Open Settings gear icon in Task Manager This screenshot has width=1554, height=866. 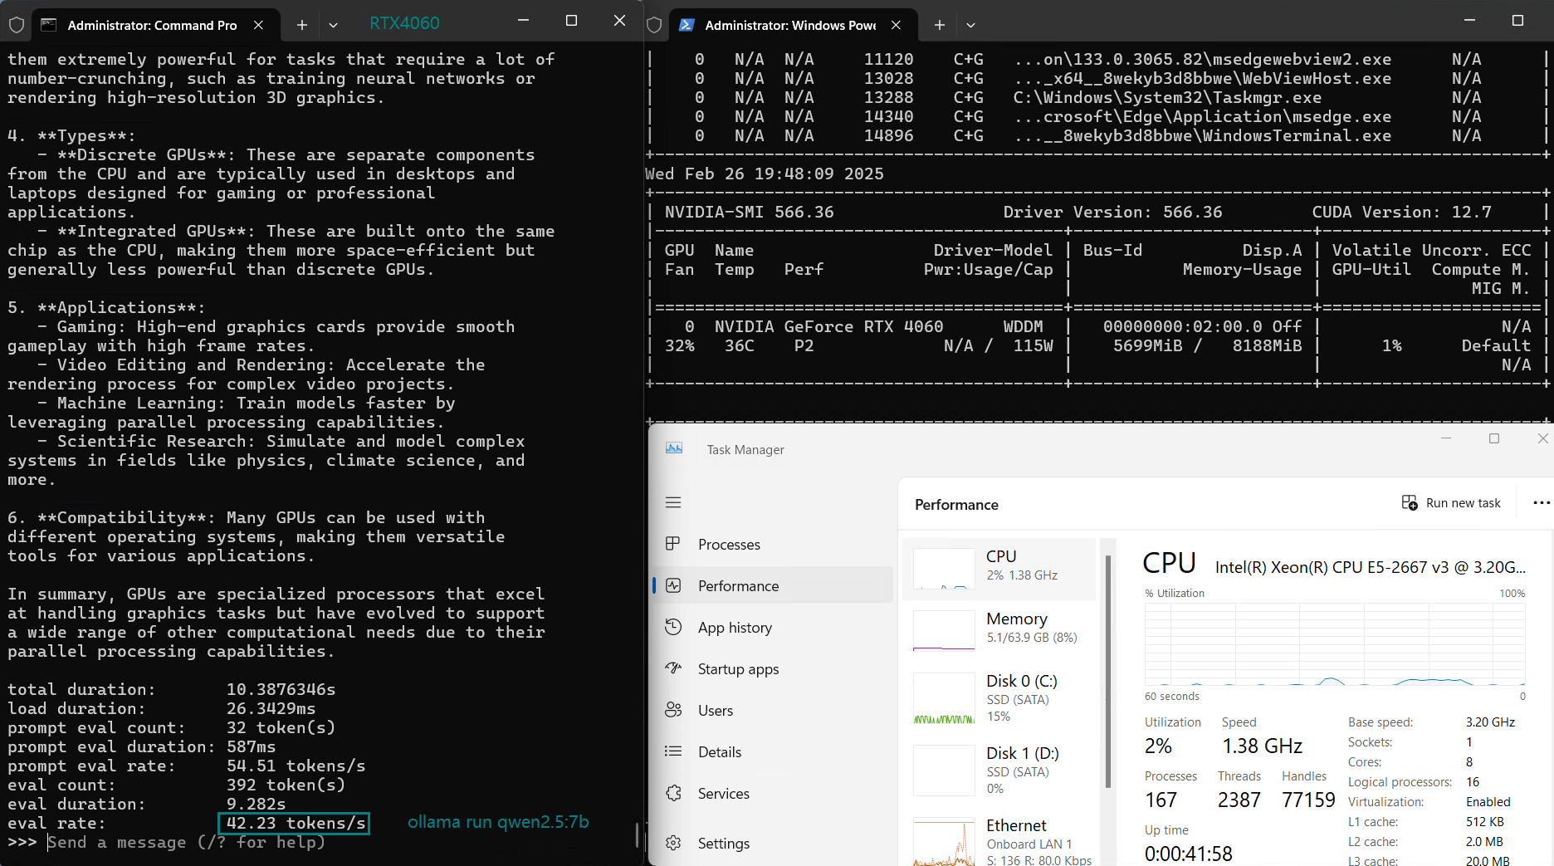click(673, 843)
